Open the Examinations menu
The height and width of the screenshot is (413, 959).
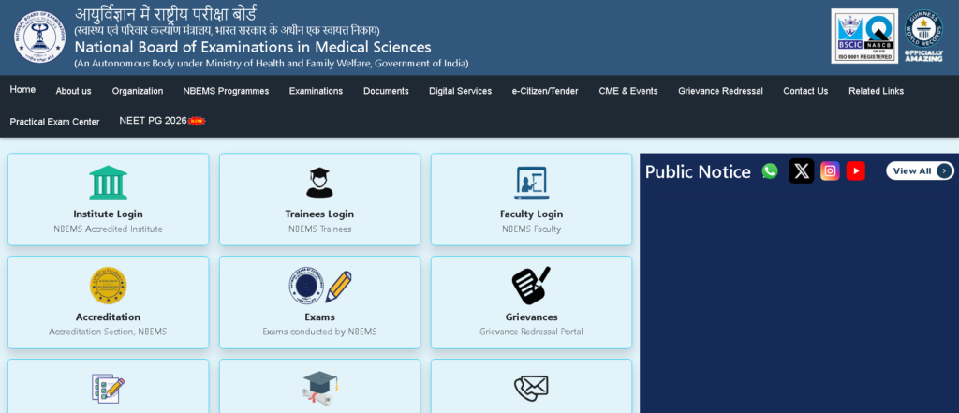pos(316,91)
